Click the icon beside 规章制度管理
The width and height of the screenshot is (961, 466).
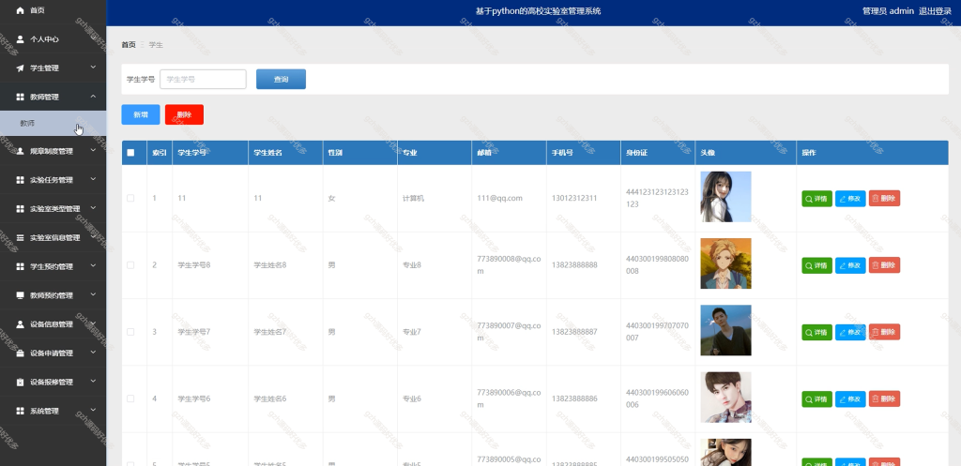[x=20, y=151]
